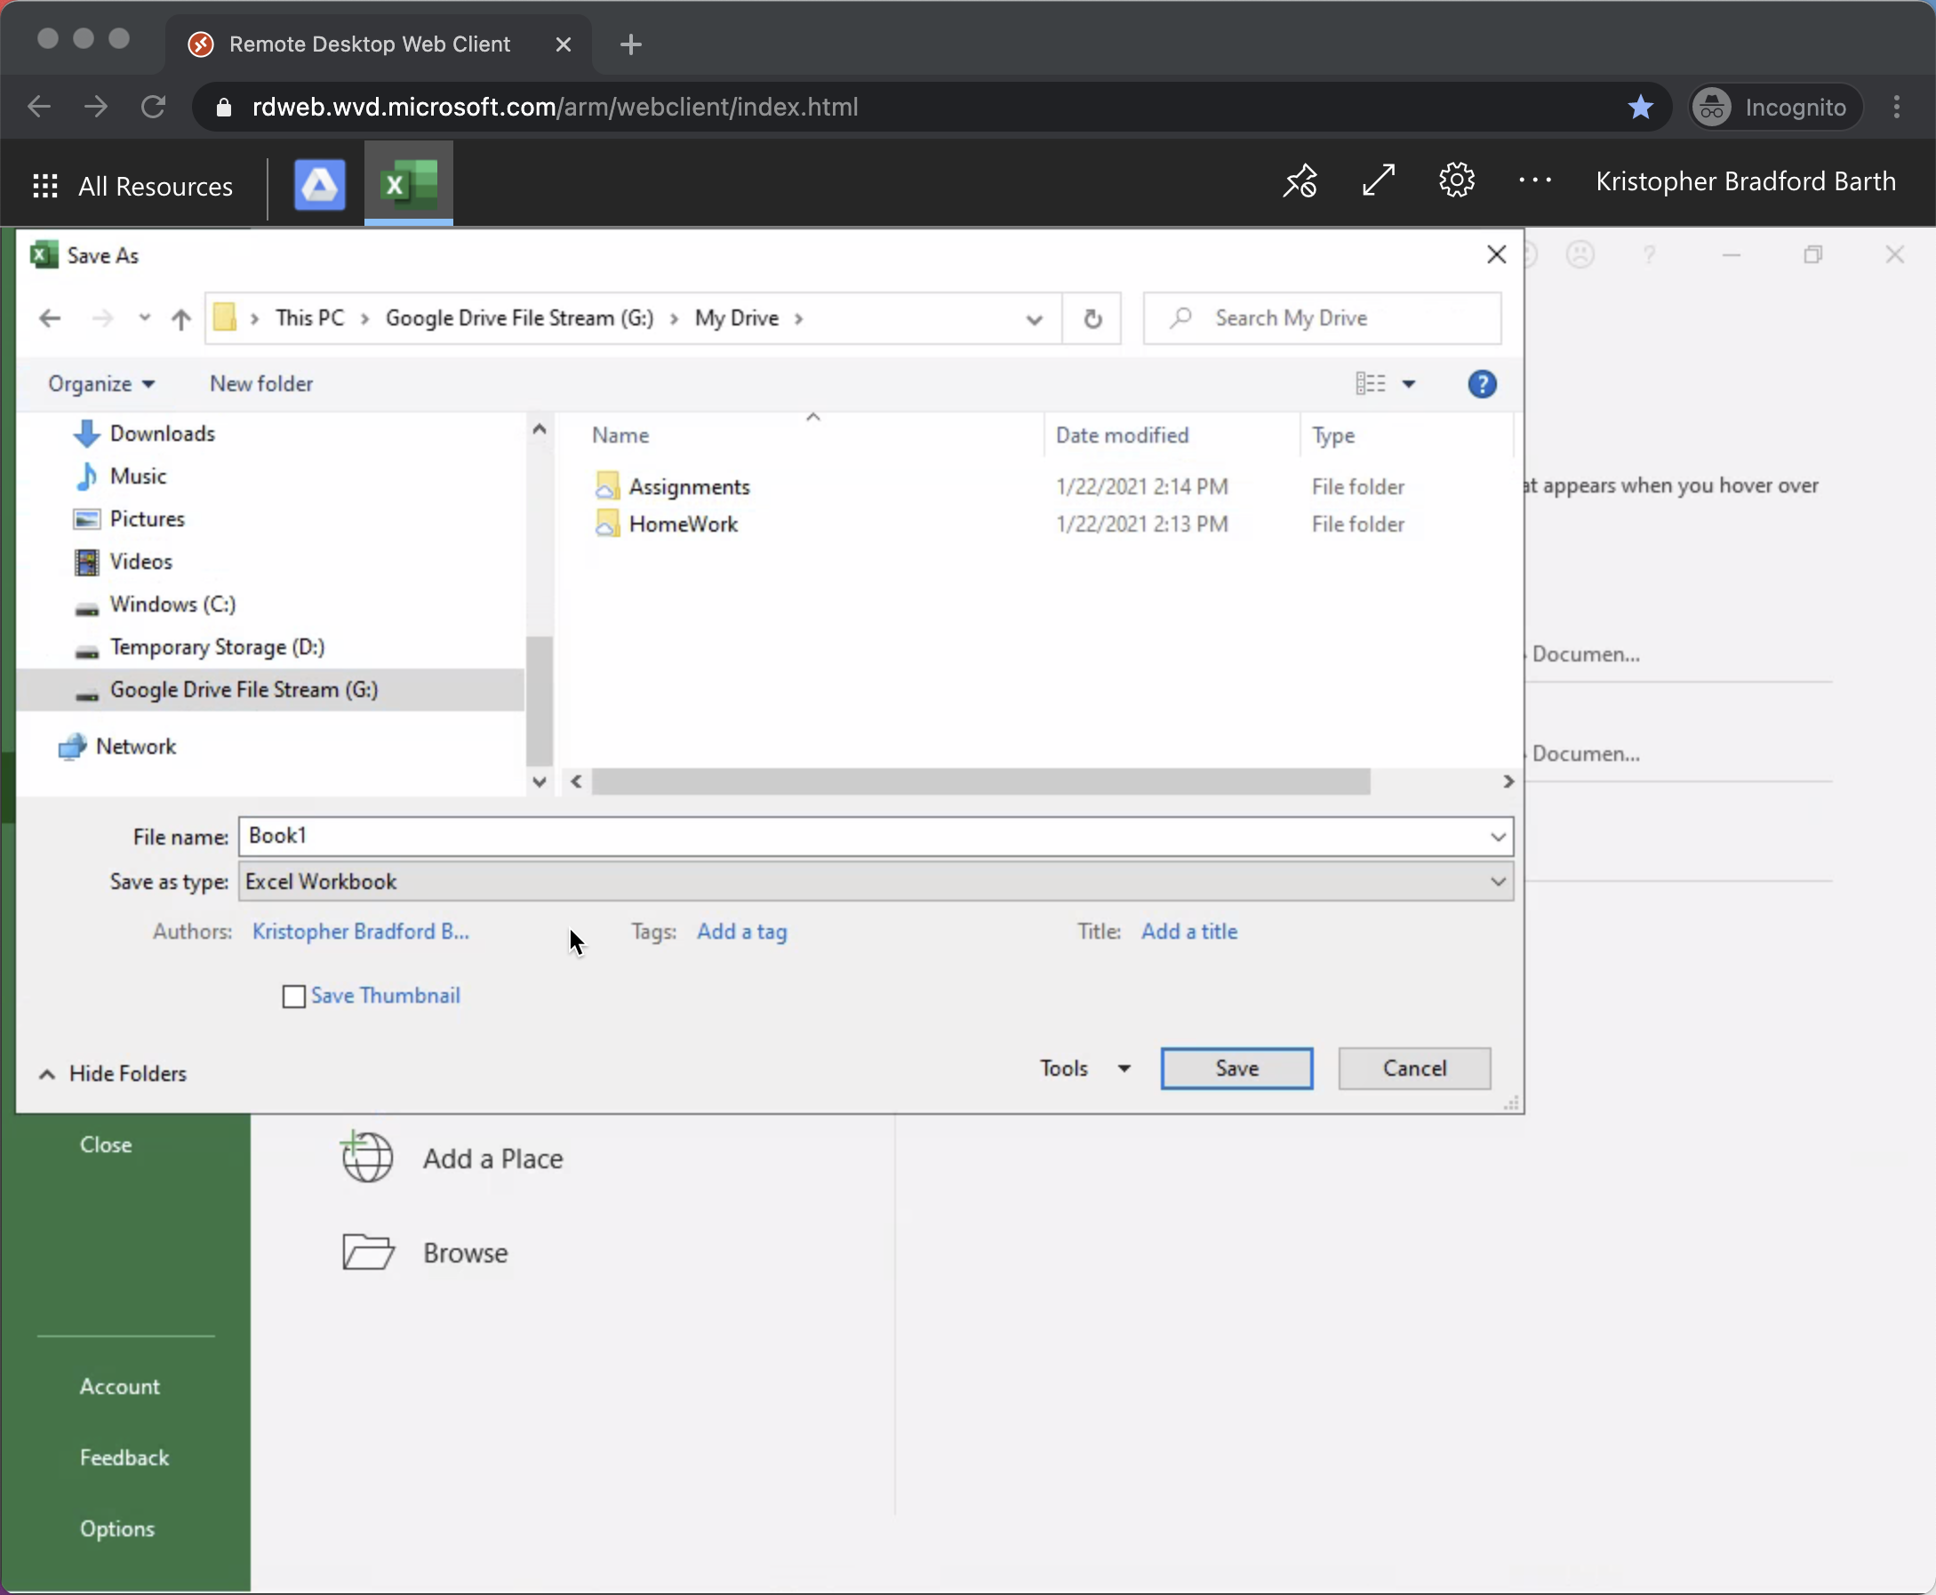
Task: Open a new browser tab
Action: click(x=631, y=44)
